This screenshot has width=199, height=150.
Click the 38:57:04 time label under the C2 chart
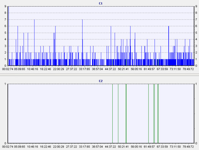coord(97,147)
